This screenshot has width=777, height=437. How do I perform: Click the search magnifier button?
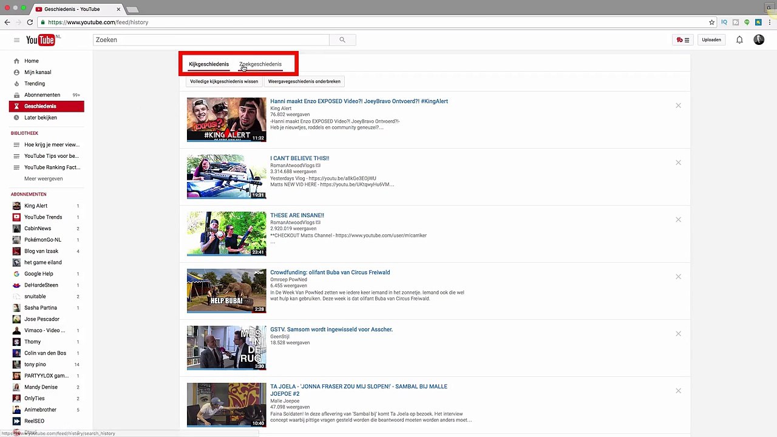pos(342,40)
